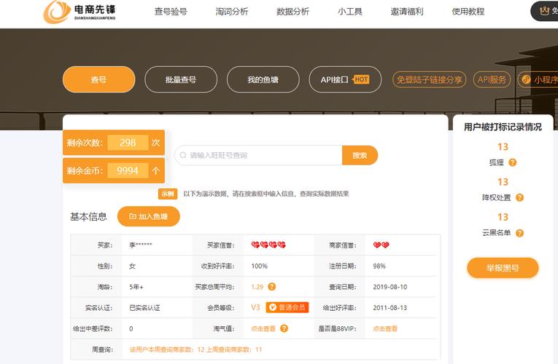Click the crown icon at top right
Viewport: 558px width, 364px height.
pos(544,11)
